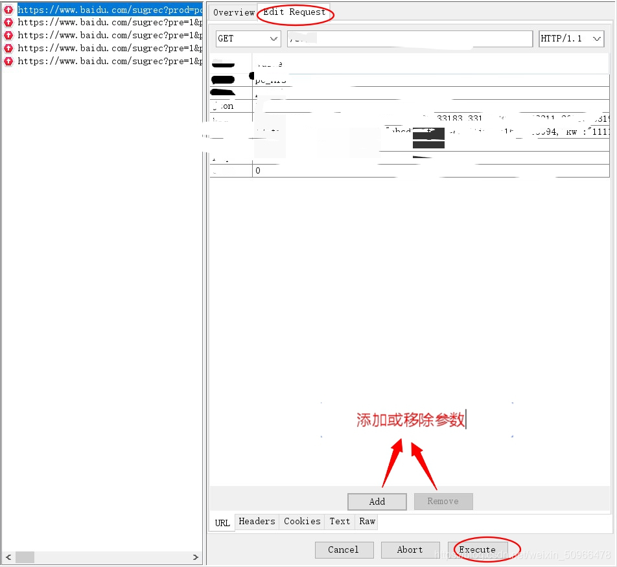Click the greyed-out Remove button
Image resolution: width=617 pixels, height=567 pixels.
pos(443,502)
